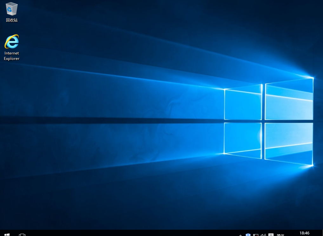Image resolution: width=323 pixels, height=236 pixels.
Task: Open the Action Center notifications icon
Action: tap(271, 235)
